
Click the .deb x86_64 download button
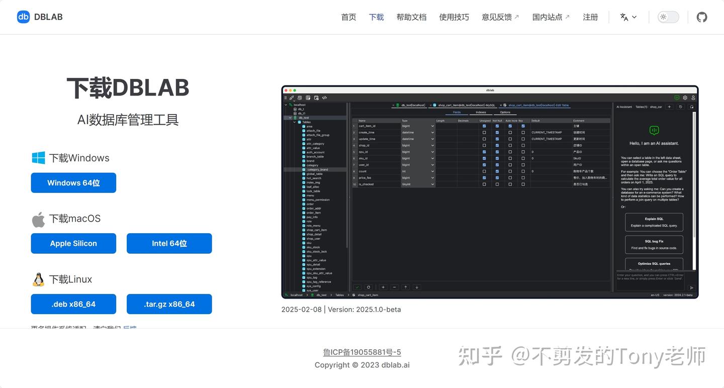tap(73, 304)
